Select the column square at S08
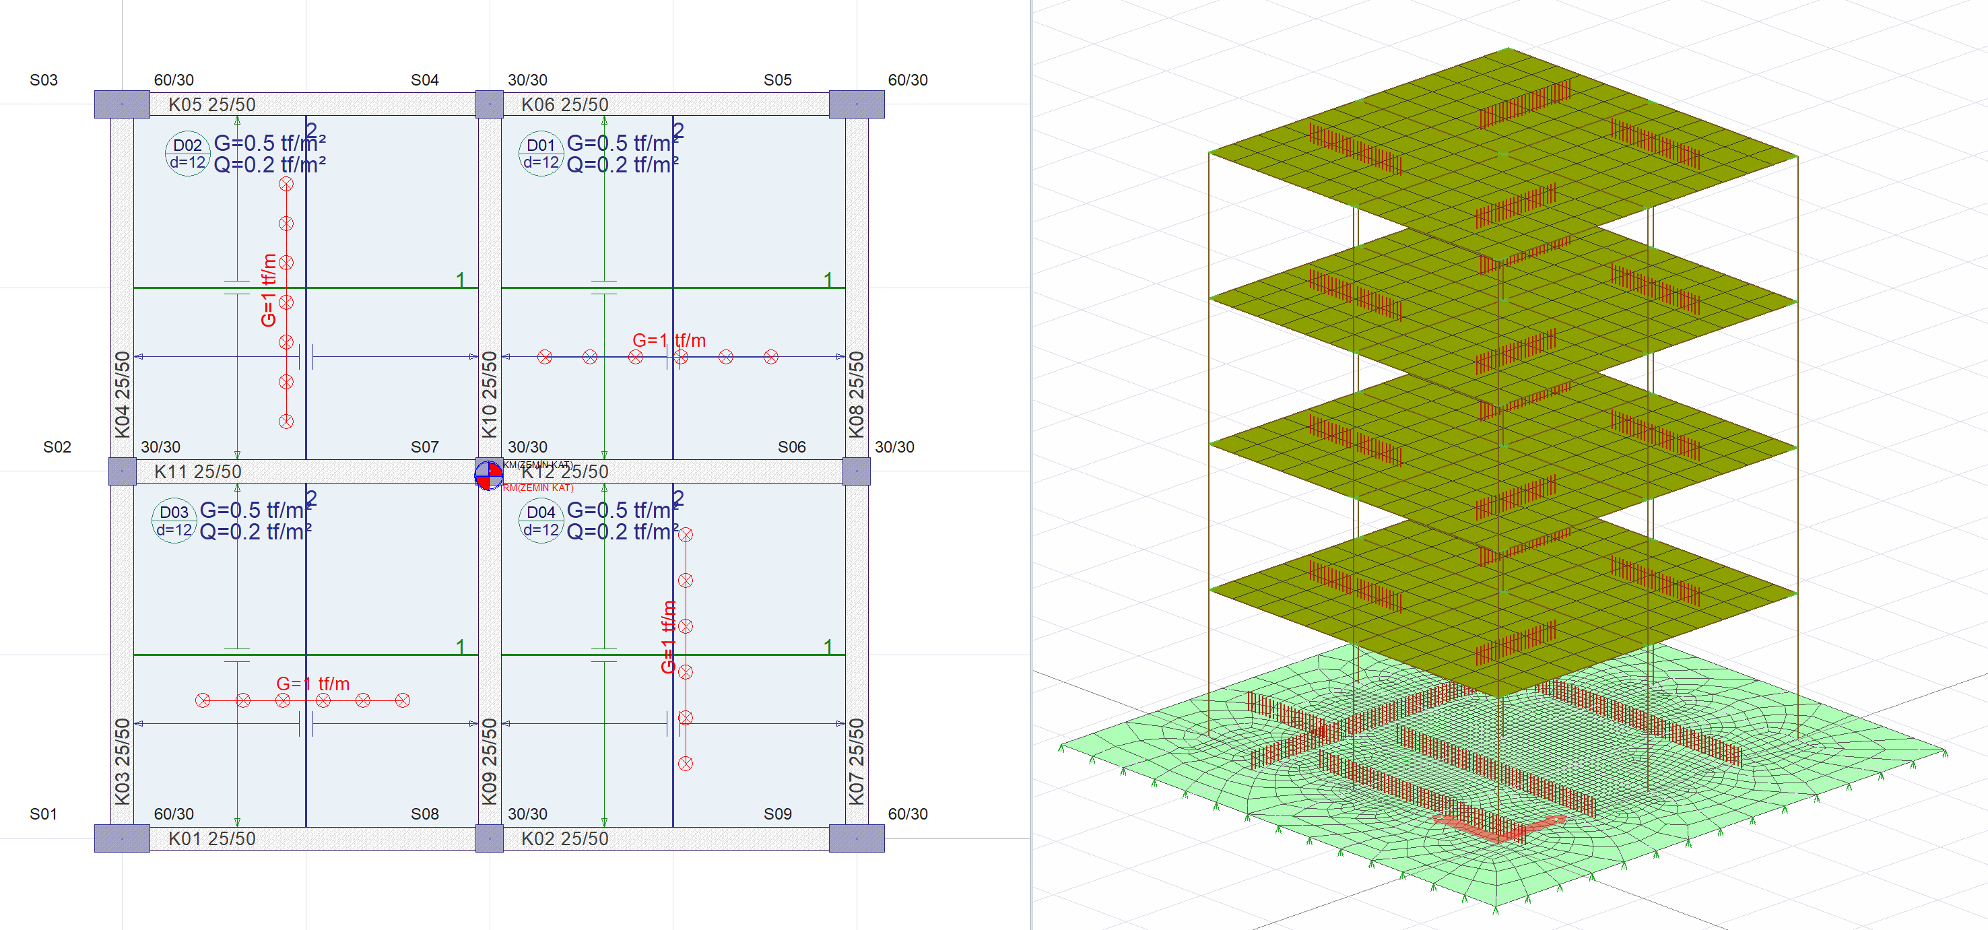This screenshot has height=930, width=1988. click(490, 838)
